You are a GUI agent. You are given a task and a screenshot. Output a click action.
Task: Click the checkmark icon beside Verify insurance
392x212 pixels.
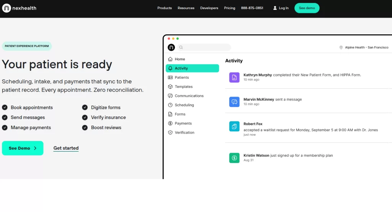click(x=85, y=118)
